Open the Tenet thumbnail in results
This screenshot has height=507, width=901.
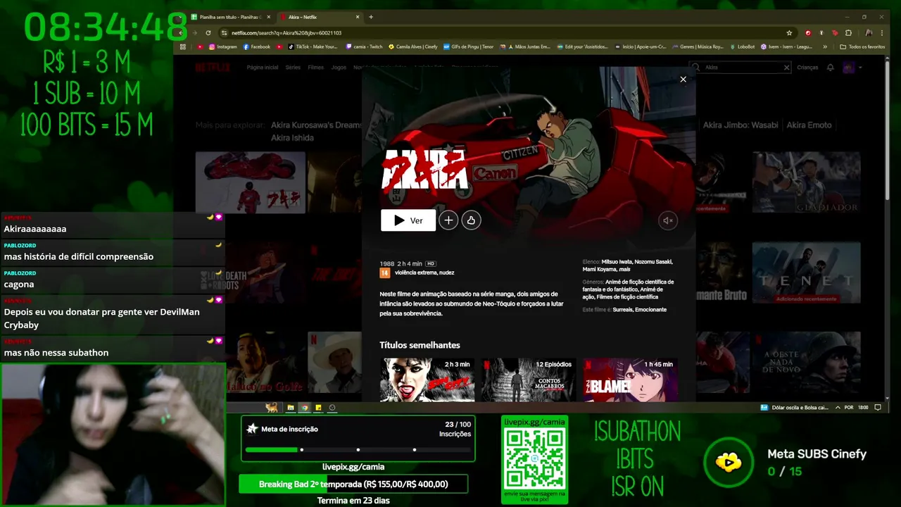click(806, 273)
